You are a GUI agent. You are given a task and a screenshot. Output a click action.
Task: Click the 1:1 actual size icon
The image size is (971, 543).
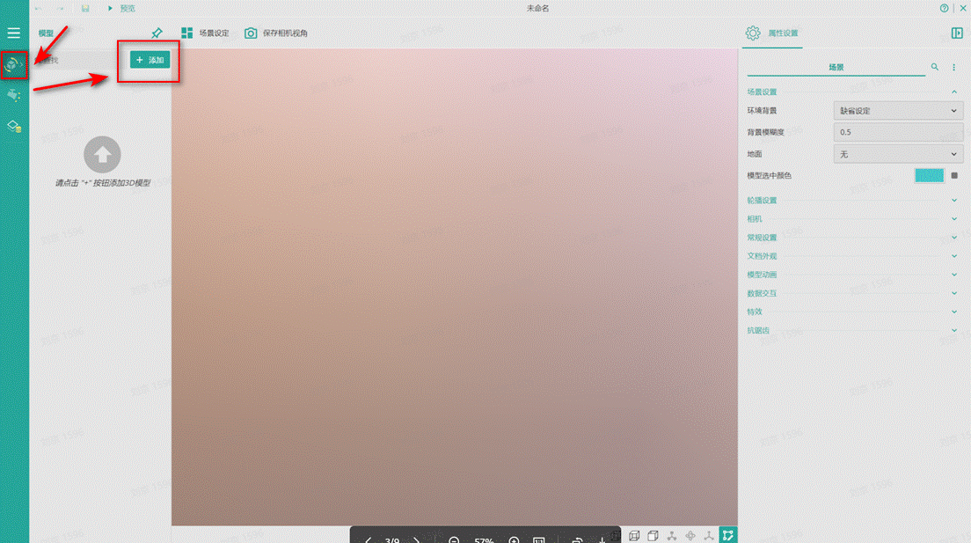point(539,539)
